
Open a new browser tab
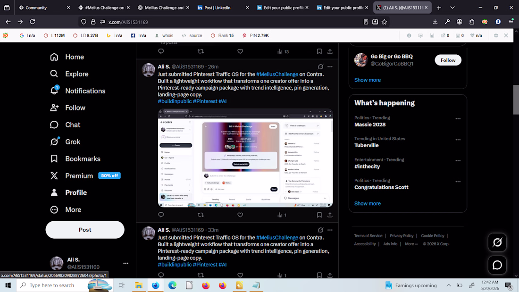pyautogui.click(x=439, y=8)
